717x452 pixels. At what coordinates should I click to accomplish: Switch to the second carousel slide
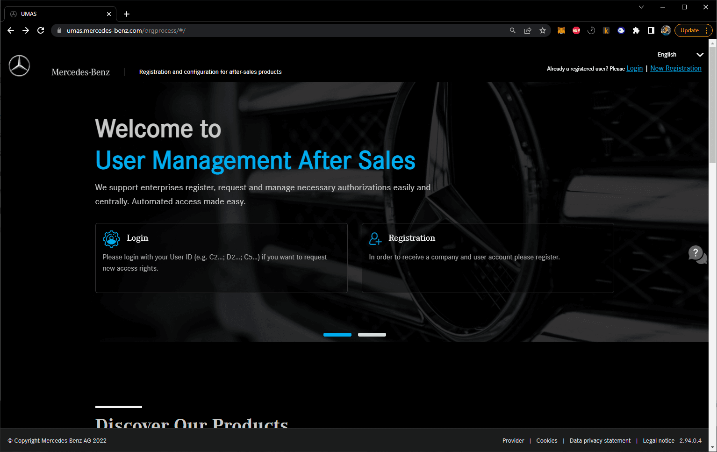pos(372,335)
